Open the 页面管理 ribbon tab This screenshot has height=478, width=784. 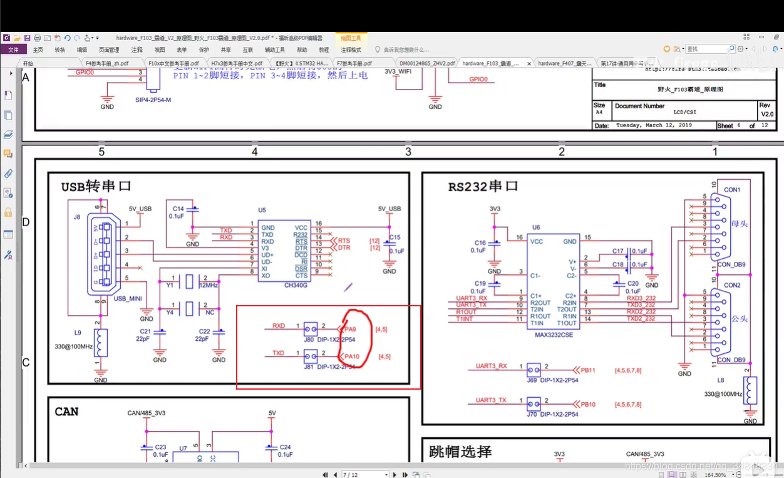pos(109,50)
